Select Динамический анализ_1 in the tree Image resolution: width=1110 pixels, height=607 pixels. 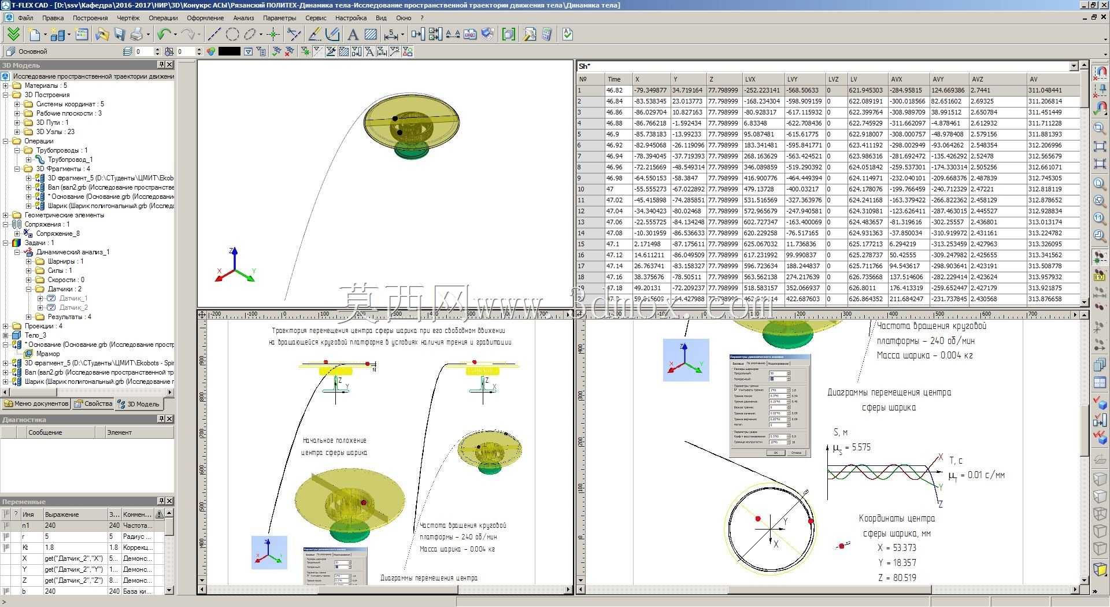pyautogui.click(x=73, y=252)
